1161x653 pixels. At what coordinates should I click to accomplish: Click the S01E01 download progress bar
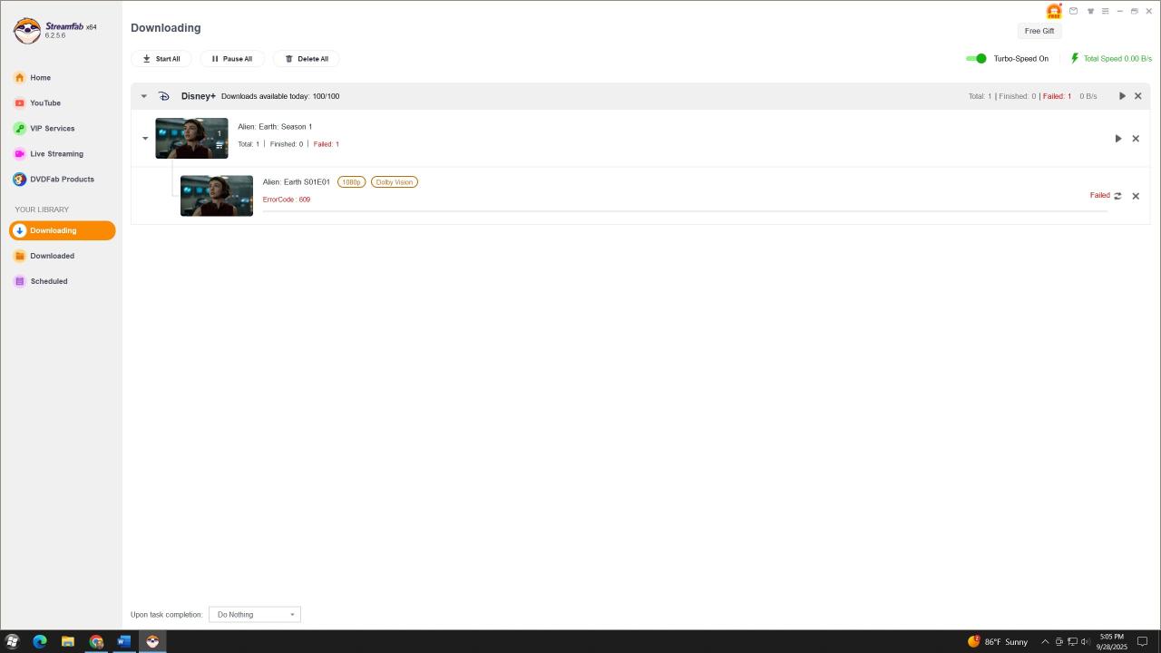click(x=685, y=211)
